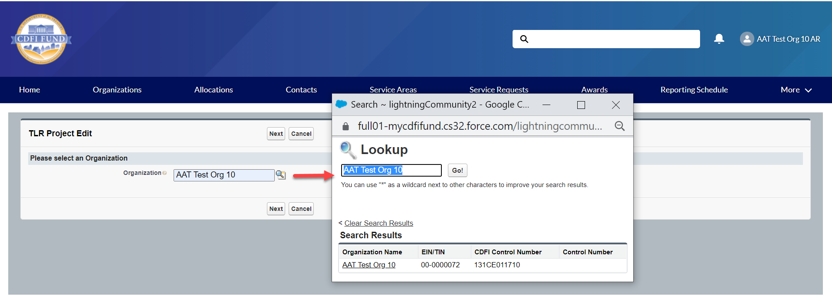Open the Contacts tab
Viewport: 832px width, 299px height.
coord(301,90)
